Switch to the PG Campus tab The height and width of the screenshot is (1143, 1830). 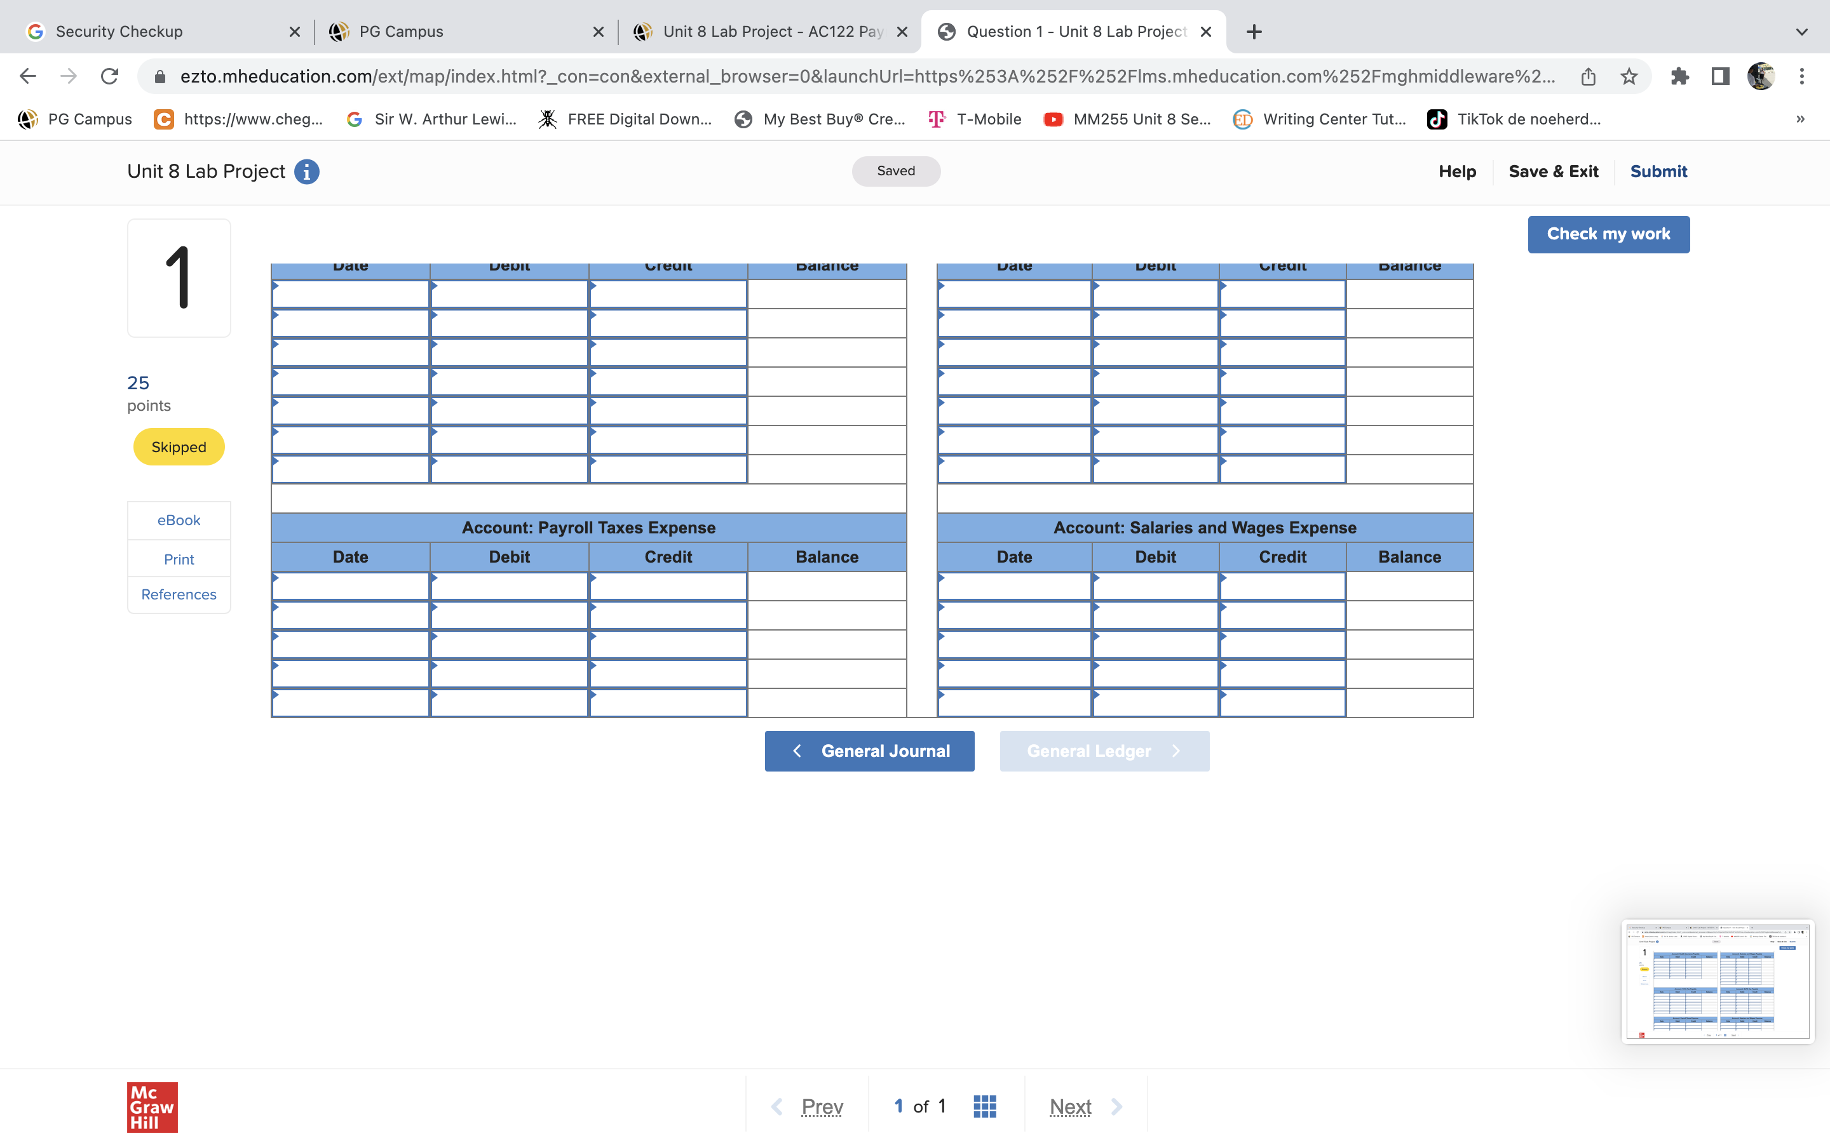[x=401, y=32]
